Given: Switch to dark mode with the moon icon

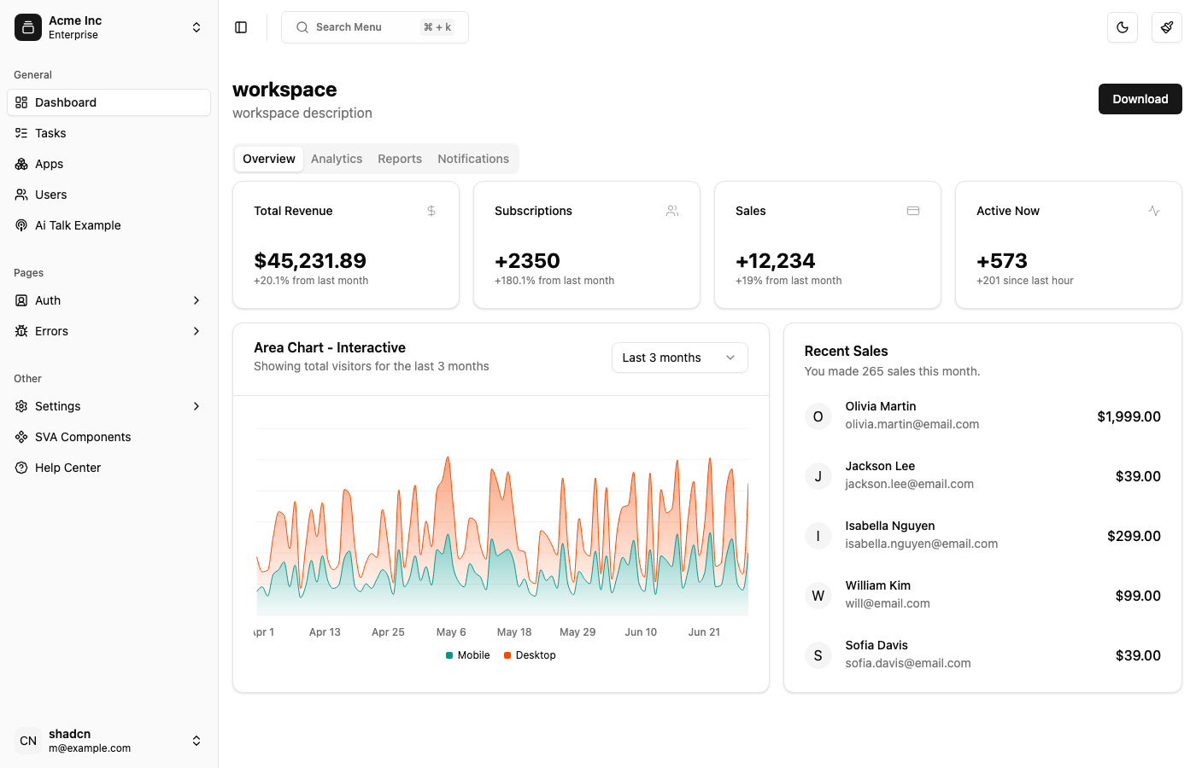Looking at the screenshot, I should (1122, 27).
